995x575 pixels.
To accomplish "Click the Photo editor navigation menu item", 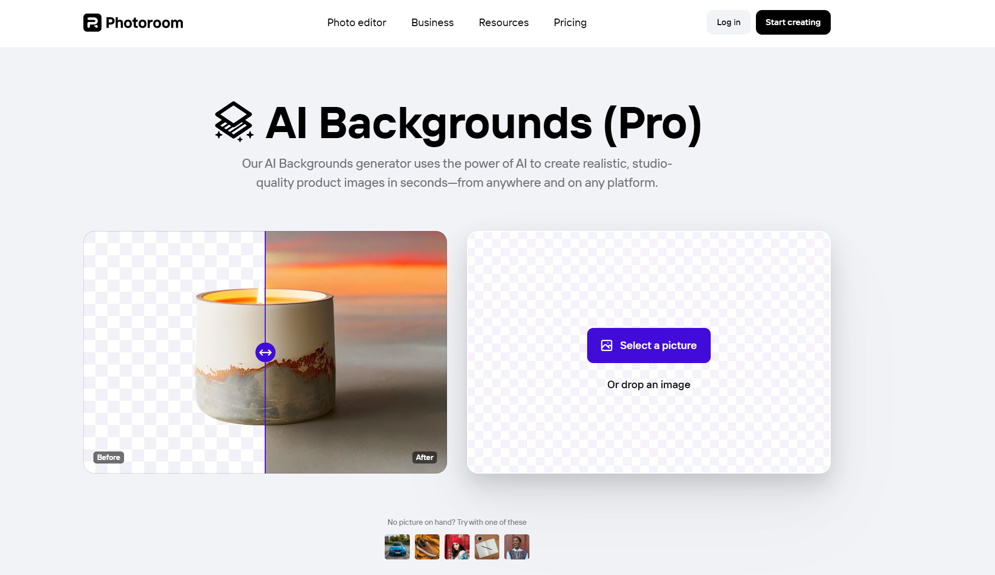I will pos(357,22).
